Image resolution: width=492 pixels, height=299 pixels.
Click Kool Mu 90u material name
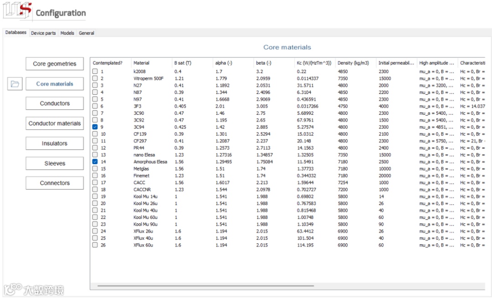(x=145, y=224)
